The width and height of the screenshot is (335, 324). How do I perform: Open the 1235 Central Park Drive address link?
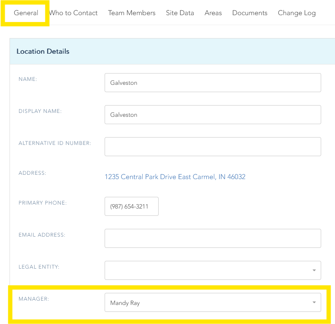[x=175, y=177]
